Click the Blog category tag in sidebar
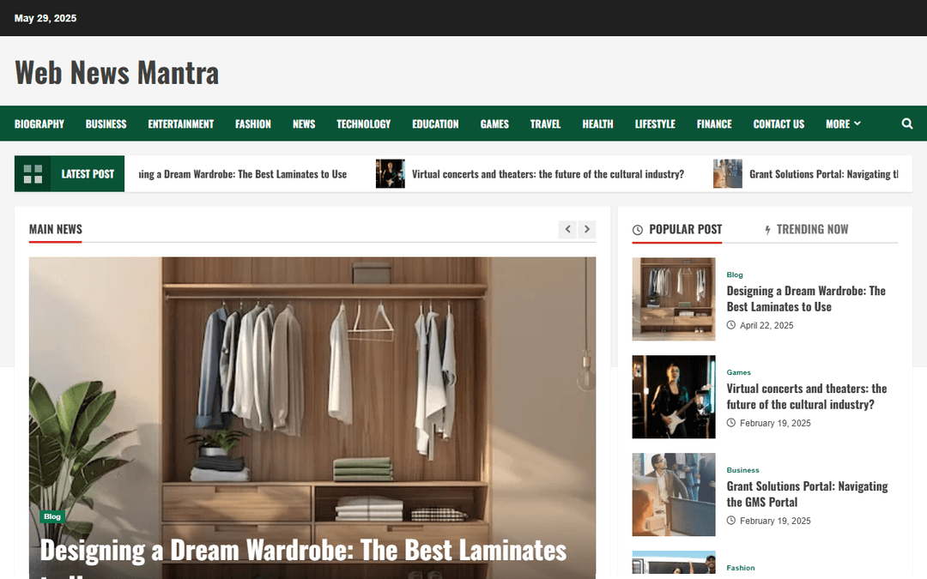927x579 pixels. pyautogui.click(x=734, y=274)
